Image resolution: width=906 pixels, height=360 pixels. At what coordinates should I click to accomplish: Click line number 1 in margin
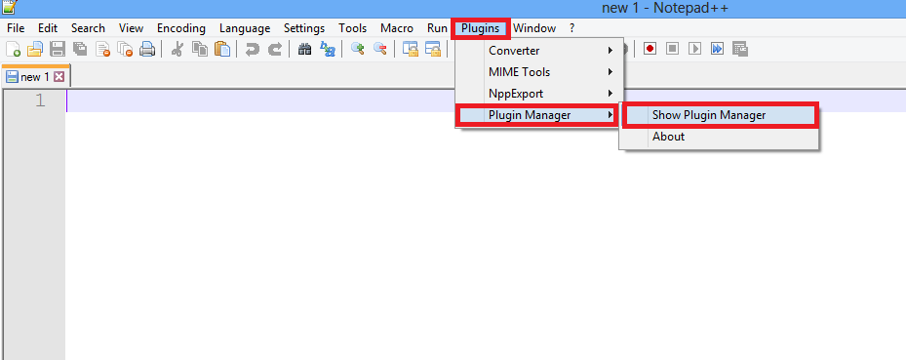point(39,100)
